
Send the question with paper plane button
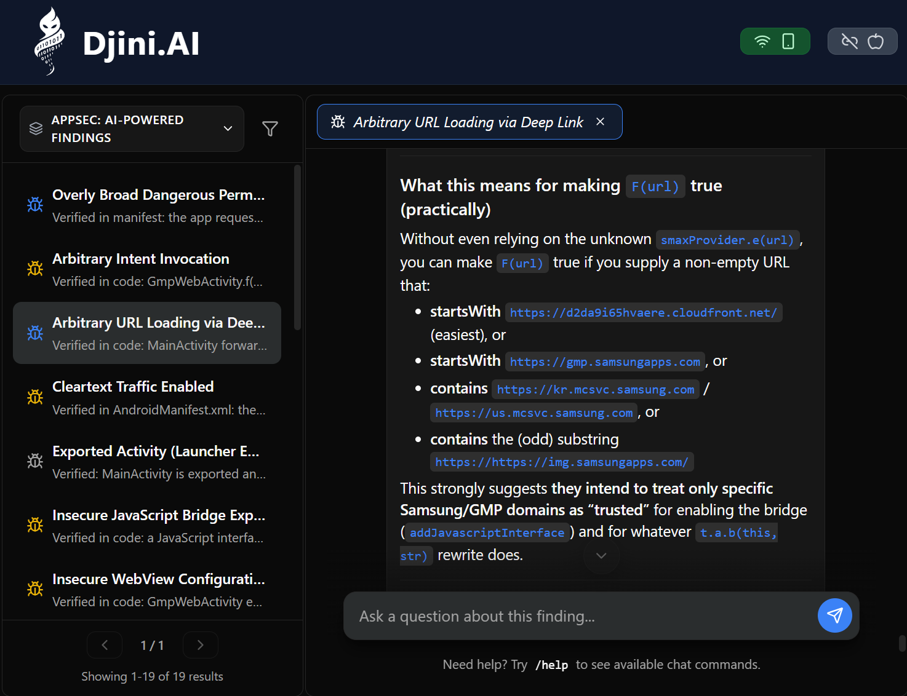834,615
